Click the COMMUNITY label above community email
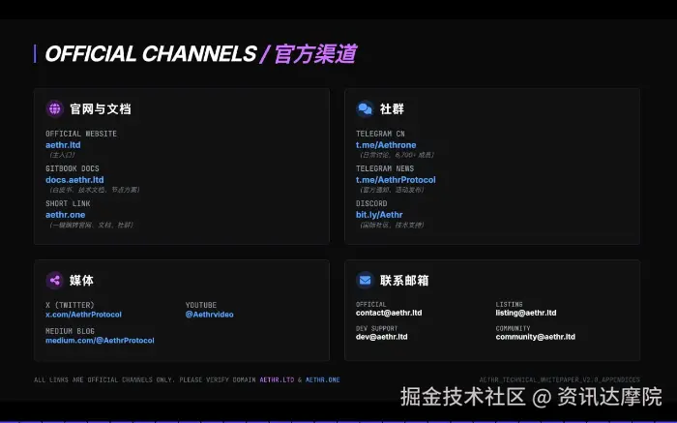This screenshot has height=423, width=677. click(513, 328)
